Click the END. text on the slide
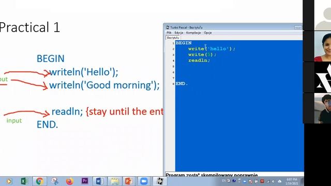 point(47,125)
